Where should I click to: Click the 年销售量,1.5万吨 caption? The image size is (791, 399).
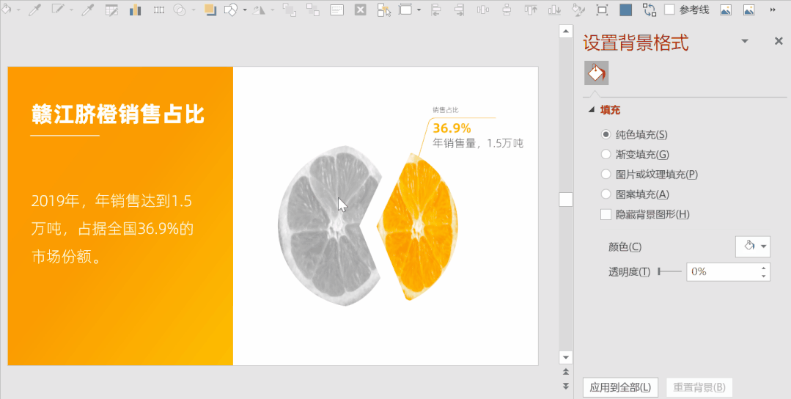[x=478, y=143]
